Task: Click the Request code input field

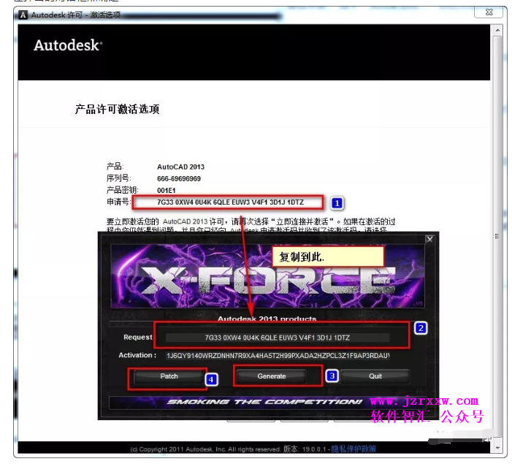Action: click(278, 338)
